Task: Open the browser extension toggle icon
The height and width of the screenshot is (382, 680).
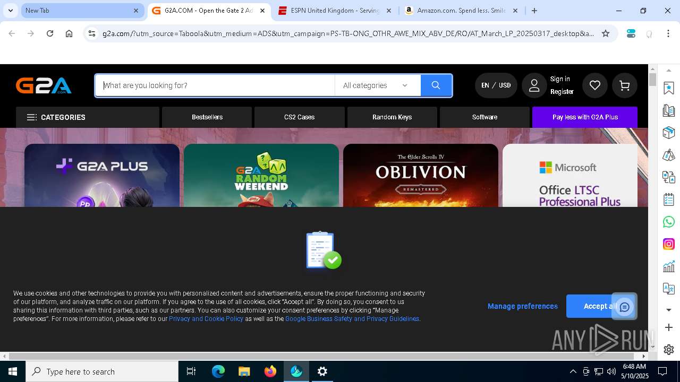Action: [631, 33]
